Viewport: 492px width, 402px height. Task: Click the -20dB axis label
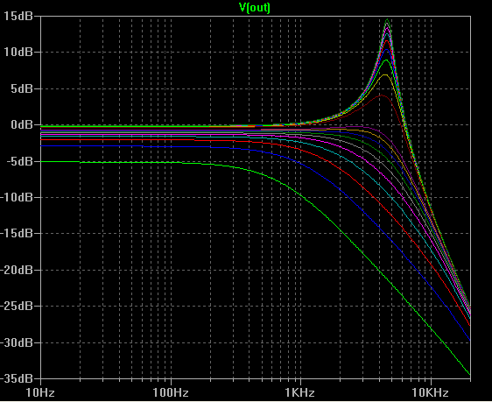tap(17, 270)
